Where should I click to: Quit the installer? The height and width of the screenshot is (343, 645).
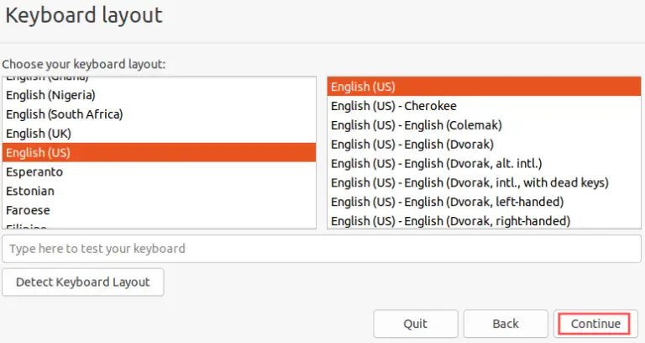tap(416, 324)
